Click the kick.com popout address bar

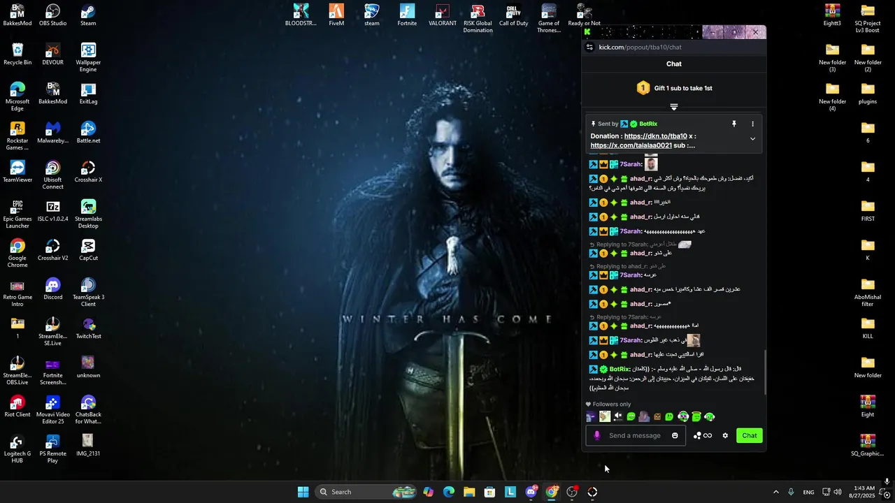point(640,47)
